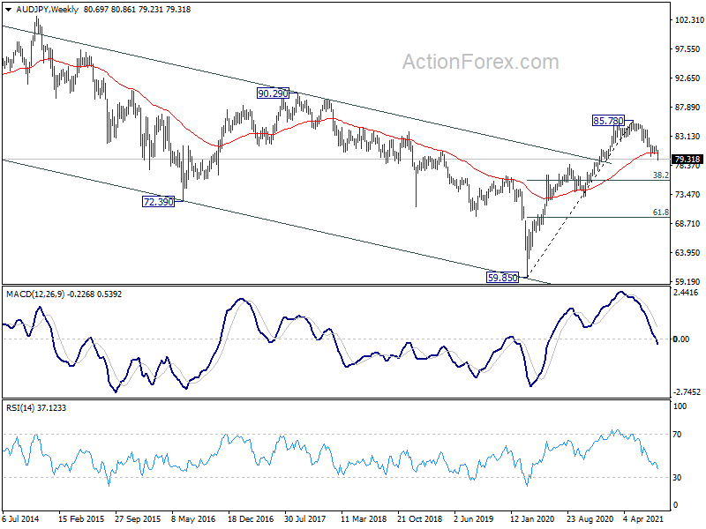Click the 92.650 price axis value
Screen dimensions: 706x529
[687, 78]
